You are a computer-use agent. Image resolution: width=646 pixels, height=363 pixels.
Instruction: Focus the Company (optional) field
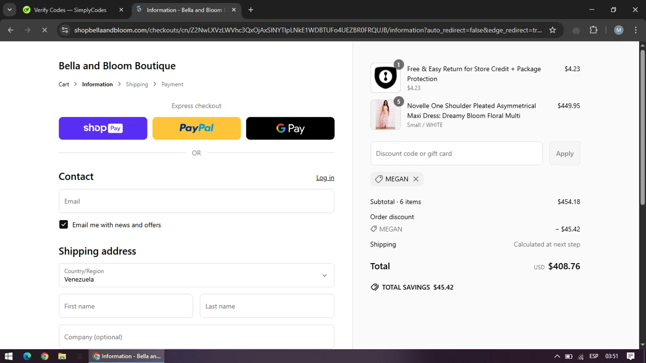pyautogui.click(x=196, y=337)
